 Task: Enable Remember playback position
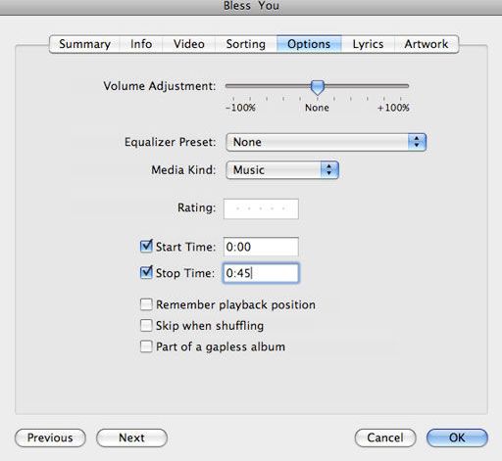pos(146,304)
